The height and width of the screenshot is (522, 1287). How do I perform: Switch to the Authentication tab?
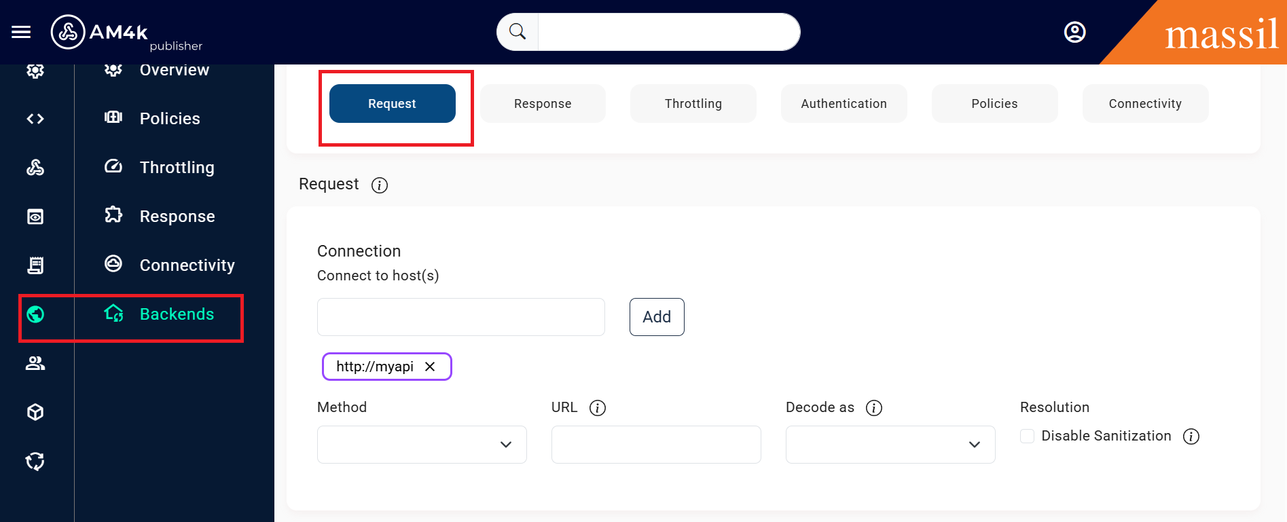[x=844, y=104]
